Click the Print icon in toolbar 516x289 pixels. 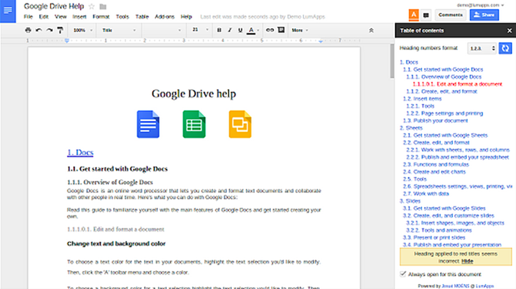tap(28, 30)
